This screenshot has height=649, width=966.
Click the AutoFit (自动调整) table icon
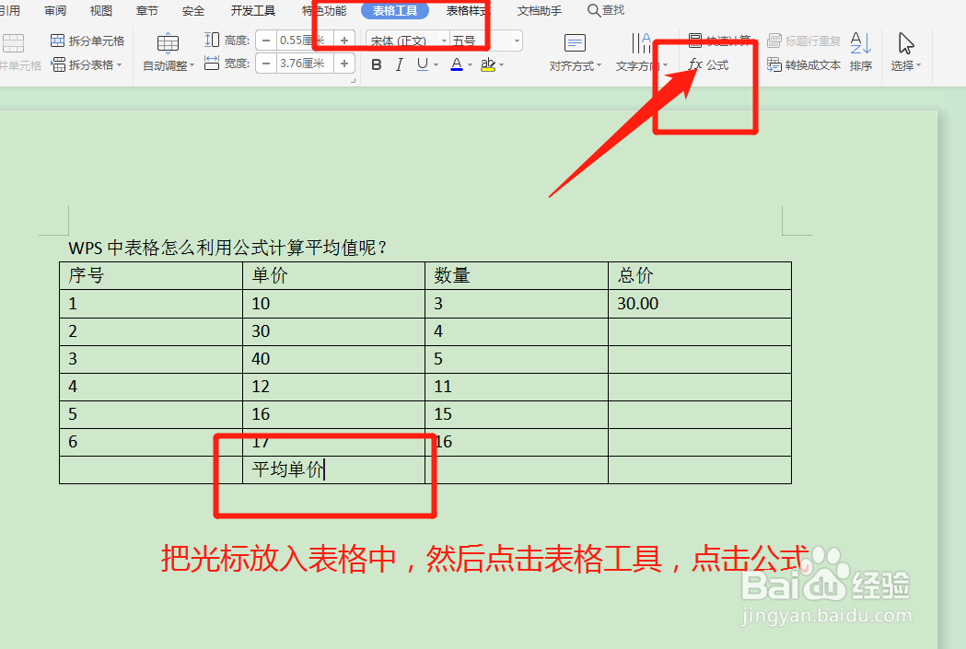click(x=168, y=43)
